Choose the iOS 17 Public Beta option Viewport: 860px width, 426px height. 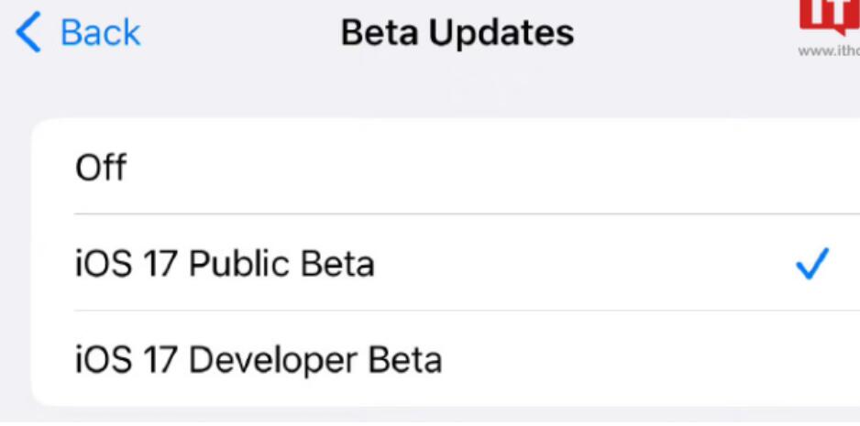(x=446, y=262)
